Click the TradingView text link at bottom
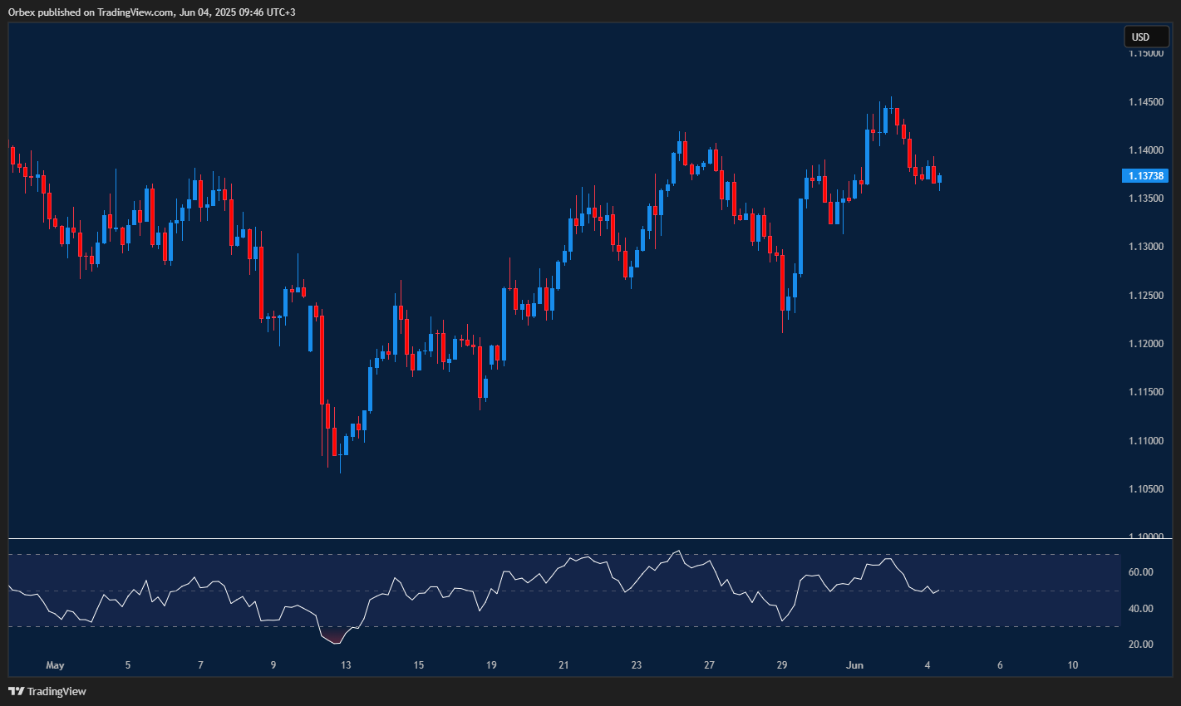Image resolution: width=1181 pixels, height=706 pixels. 55,690
